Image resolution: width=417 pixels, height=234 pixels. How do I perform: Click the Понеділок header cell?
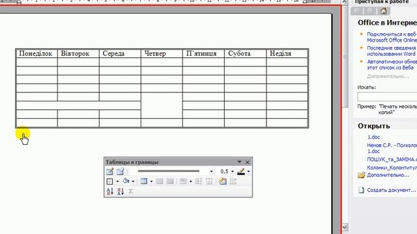(x=36, y=53)
